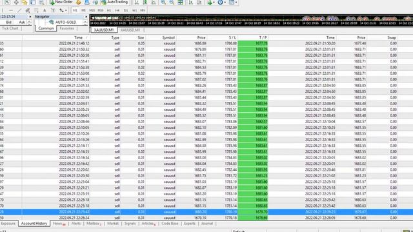
Task: Click the zoom out magnifier icon
Action: (172, 3)
